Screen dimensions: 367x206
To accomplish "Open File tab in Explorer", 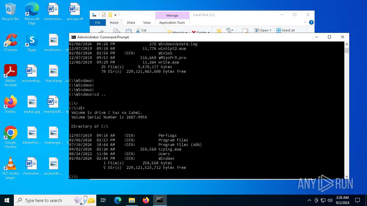I will coord(98,23).
